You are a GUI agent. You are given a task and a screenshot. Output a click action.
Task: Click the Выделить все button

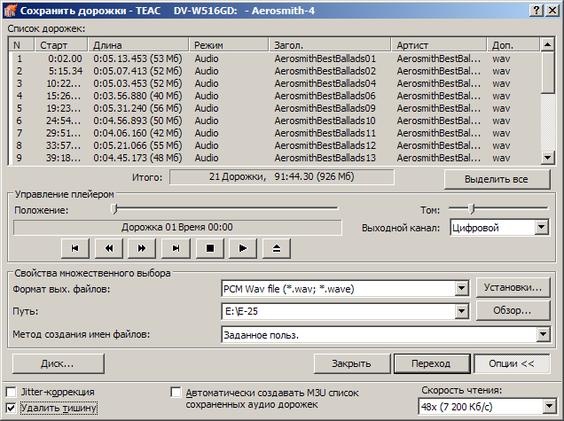[x=497, y=179]
